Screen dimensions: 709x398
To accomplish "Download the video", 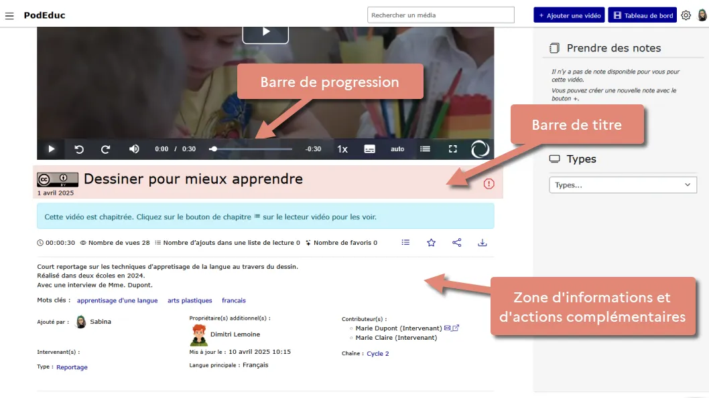I will click(482, 243).
